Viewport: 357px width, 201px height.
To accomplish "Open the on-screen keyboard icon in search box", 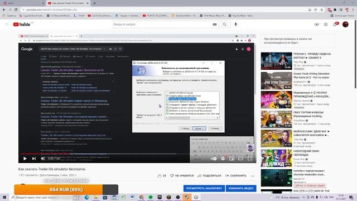I will 214,25.
